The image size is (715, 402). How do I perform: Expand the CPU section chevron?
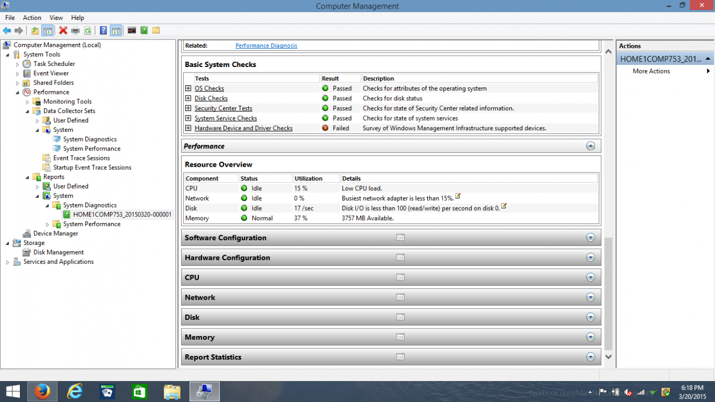point(590,277)
